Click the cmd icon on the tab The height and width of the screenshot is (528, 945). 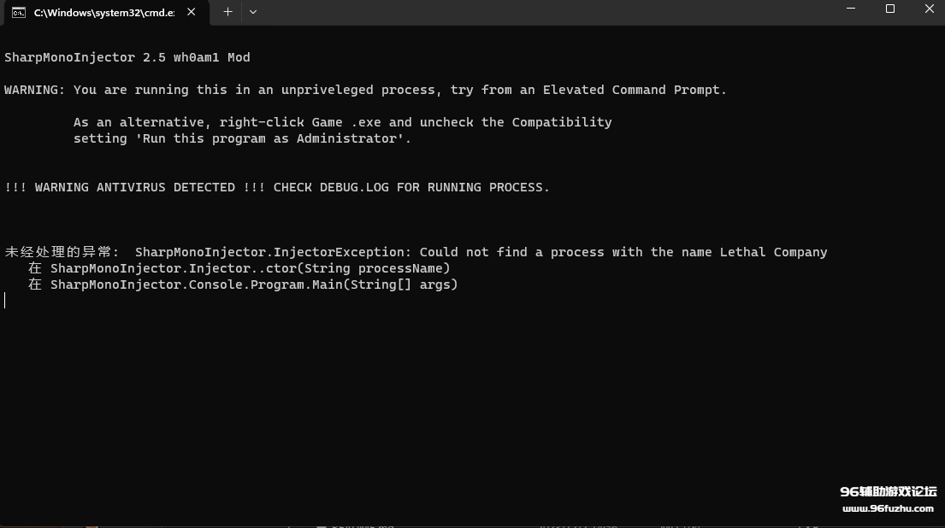pos(18,12)
